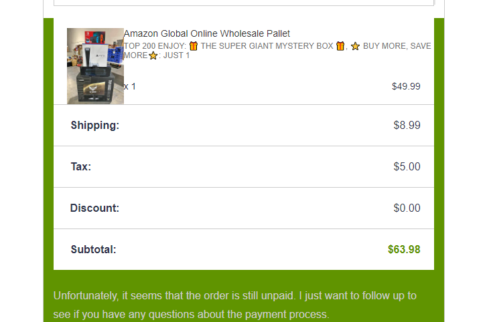Select the $8.99 shipping amount
The width and height of the screenshot is (487, 322).
click(x=407, y=125)
